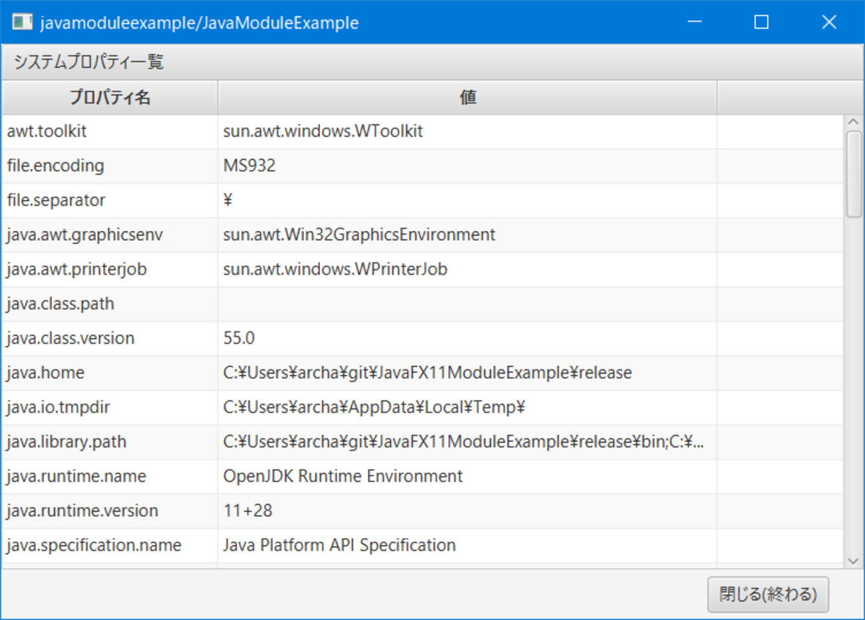865x620 pixels.
Task: Click the scrollbar up arrow
Action: tap(853, 122)
